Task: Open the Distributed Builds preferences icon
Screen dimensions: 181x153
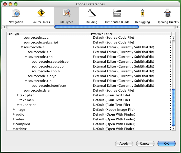Action: [x=117, y=13]
